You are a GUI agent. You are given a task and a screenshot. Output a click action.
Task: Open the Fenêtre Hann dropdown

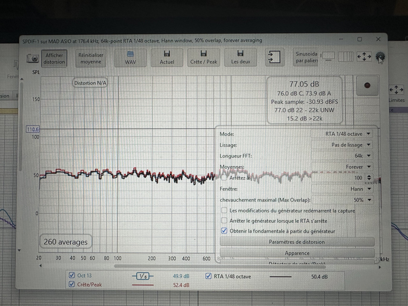pyautogui.click(x=341, y=189)
